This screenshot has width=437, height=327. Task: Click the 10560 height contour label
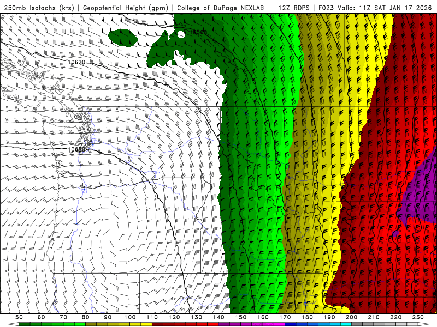coord(198,32)
